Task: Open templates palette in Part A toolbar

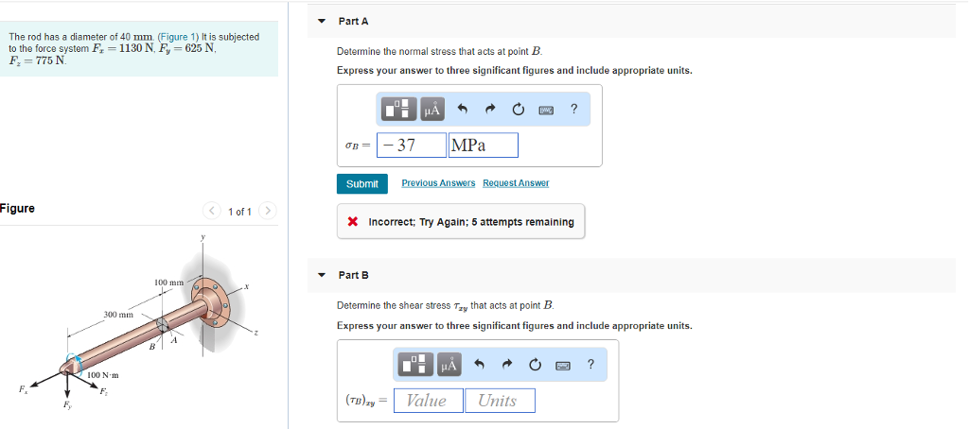Action: tap(398, 110)
